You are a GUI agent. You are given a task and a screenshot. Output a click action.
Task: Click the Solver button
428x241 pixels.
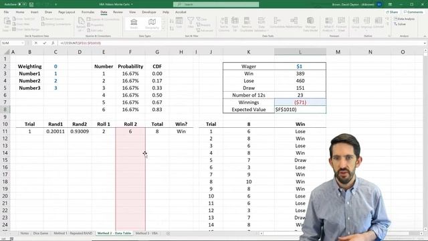(400, 24)
